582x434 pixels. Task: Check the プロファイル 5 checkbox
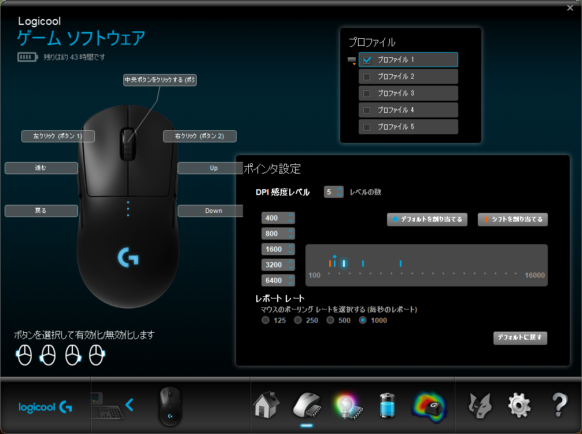367,127
